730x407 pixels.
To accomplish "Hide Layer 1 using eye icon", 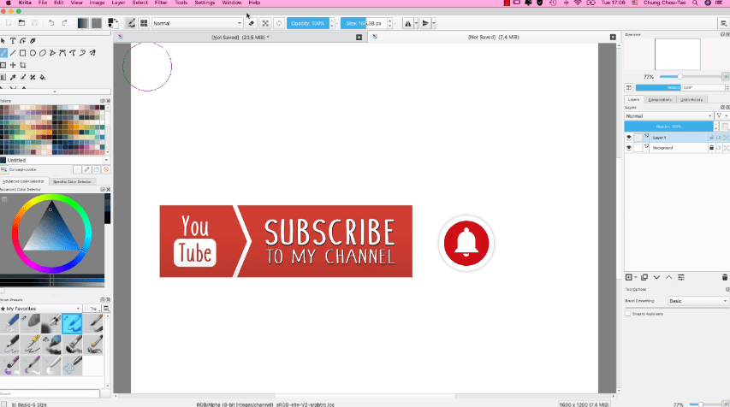I will [629, 138].
